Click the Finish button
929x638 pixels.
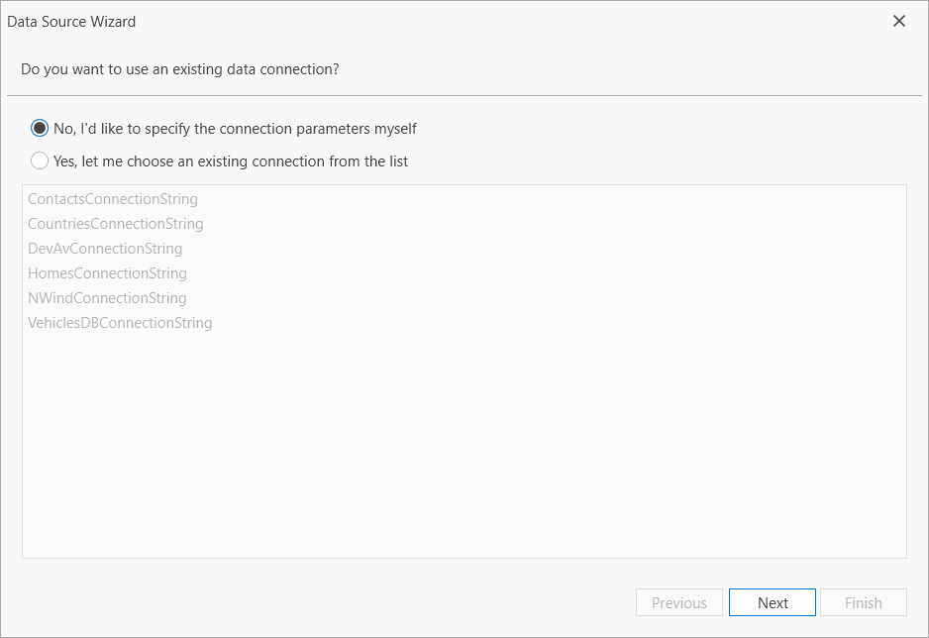863,602
